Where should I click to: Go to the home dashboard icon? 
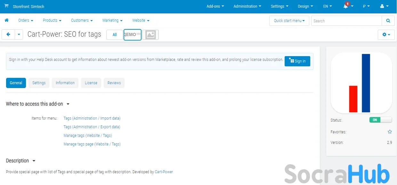click(6, 20)
